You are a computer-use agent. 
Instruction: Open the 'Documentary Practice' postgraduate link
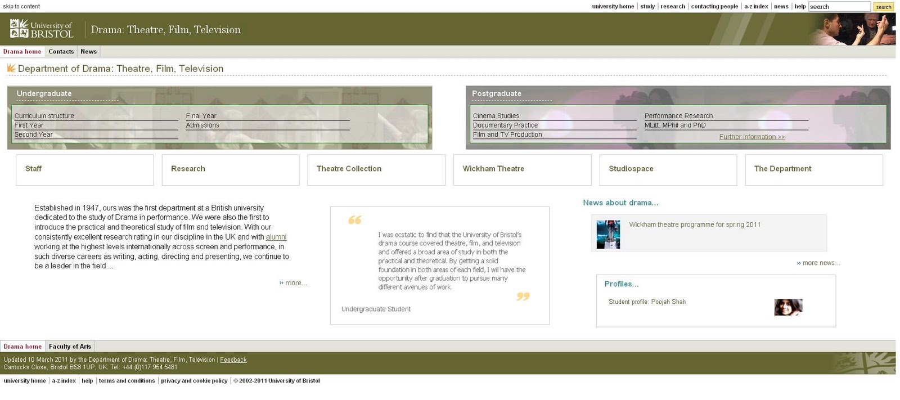[x=505, y=125]
